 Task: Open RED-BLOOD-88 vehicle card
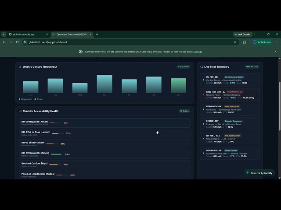(x=230, y=153)
